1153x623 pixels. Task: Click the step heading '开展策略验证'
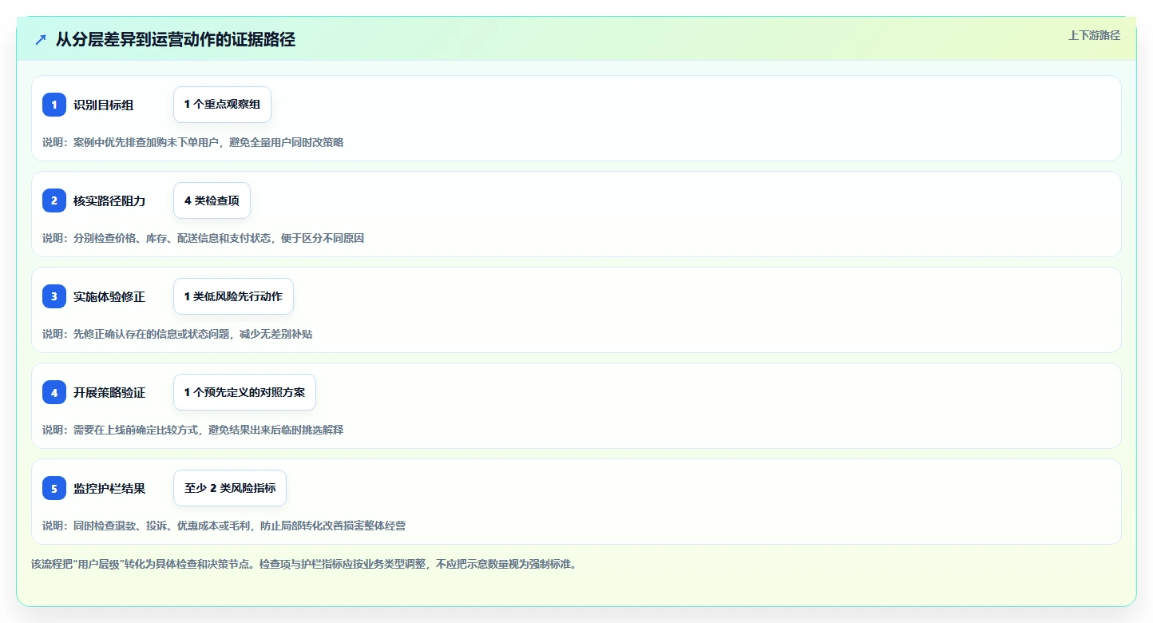pyautogui.click(x=109, y=392)
